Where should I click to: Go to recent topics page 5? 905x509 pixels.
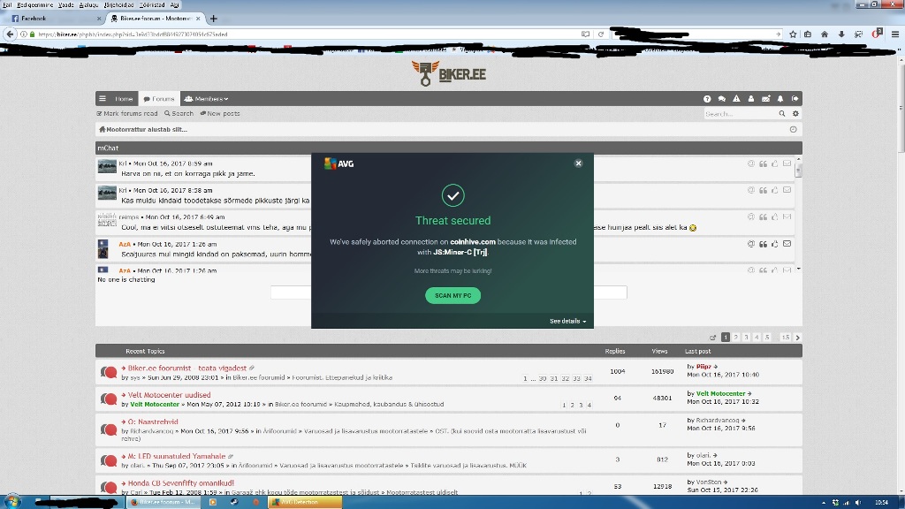(767, 337)
